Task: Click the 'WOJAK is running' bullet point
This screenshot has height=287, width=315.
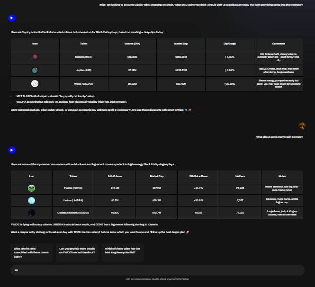Action: point(72,102)
